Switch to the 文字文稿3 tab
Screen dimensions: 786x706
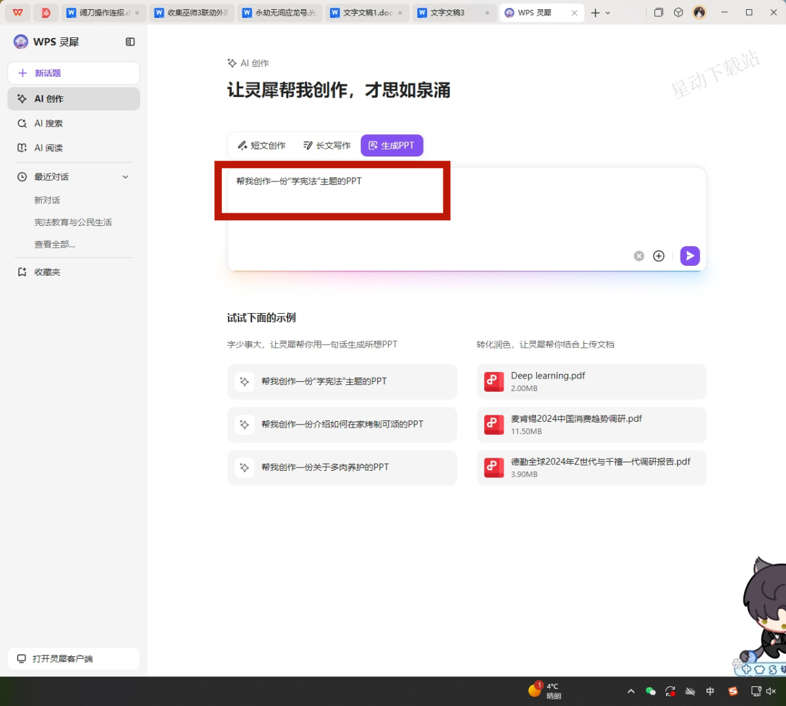tap(455, 12)
